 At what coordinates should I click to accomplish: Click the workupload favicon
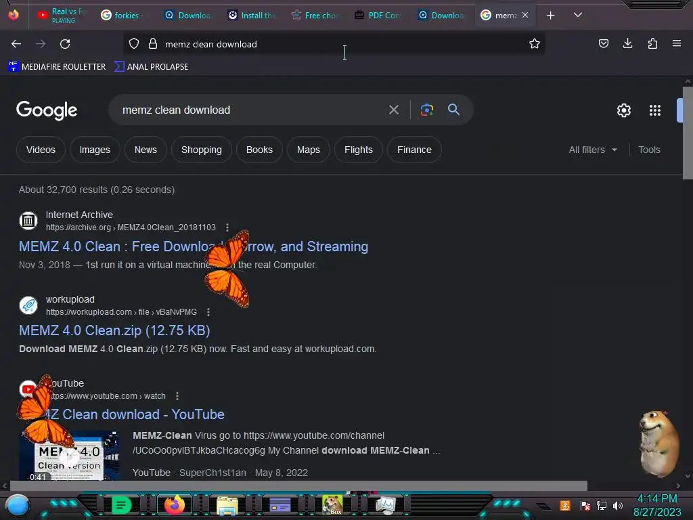pyautogui.click(x=28, y=305)
